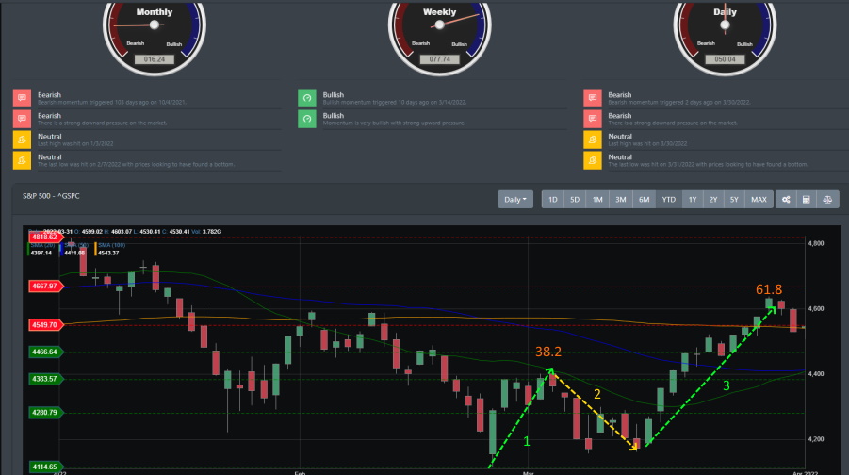Image resolution: width=849 pixels, height=475 pixels.
Task: Click 'Last high was hit on 1/3/2022' text
Action: (75, 144)
